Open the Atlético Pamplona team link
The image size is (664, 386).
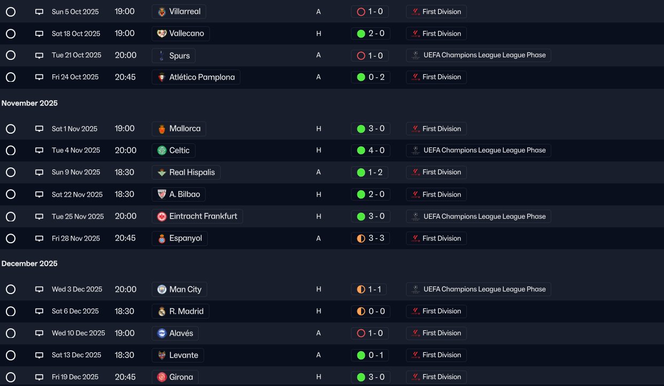(201, 77)
